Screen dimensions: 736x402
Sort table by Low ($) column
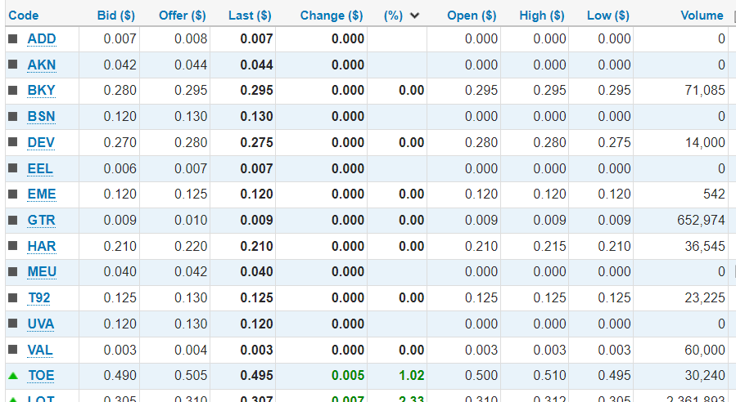point(607,16)
